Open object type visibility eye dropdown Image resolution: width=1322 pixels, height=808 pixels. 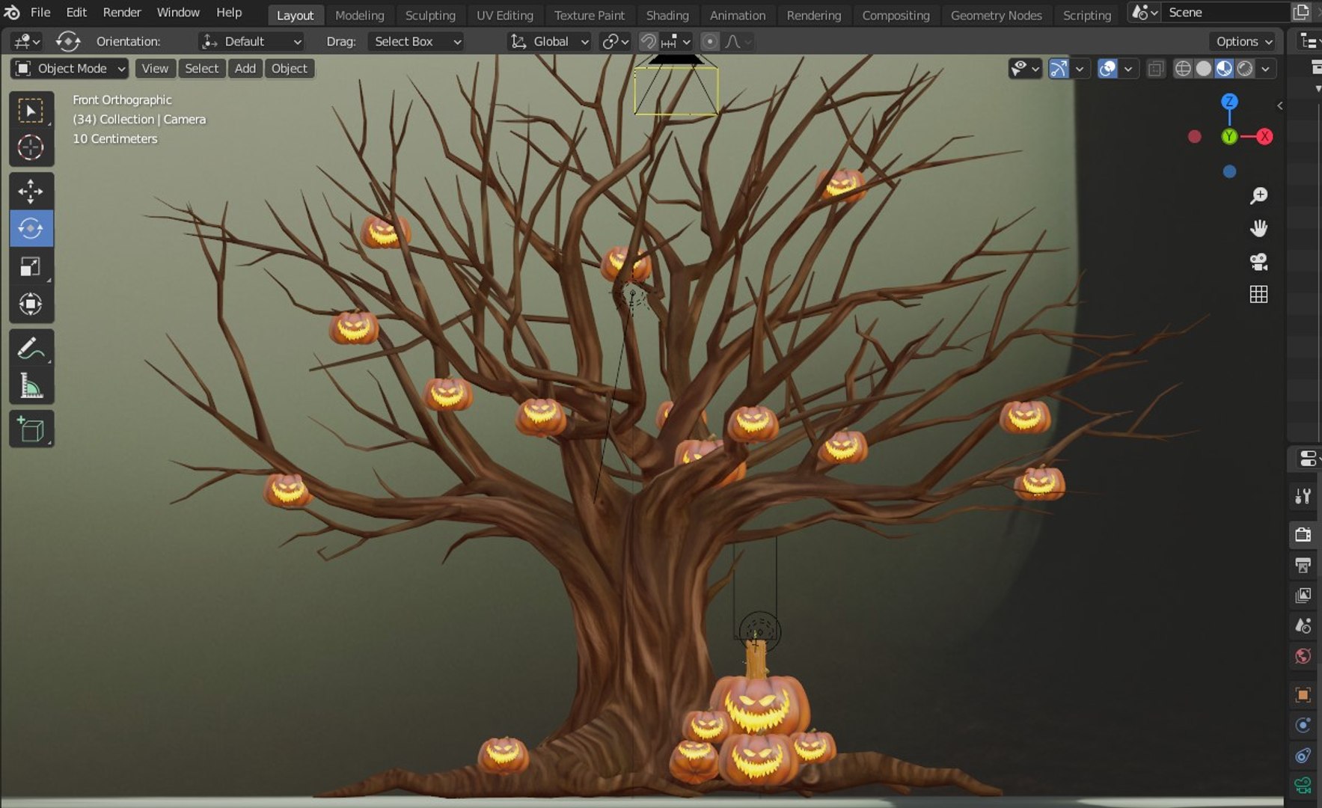(x=1025, y=69)
